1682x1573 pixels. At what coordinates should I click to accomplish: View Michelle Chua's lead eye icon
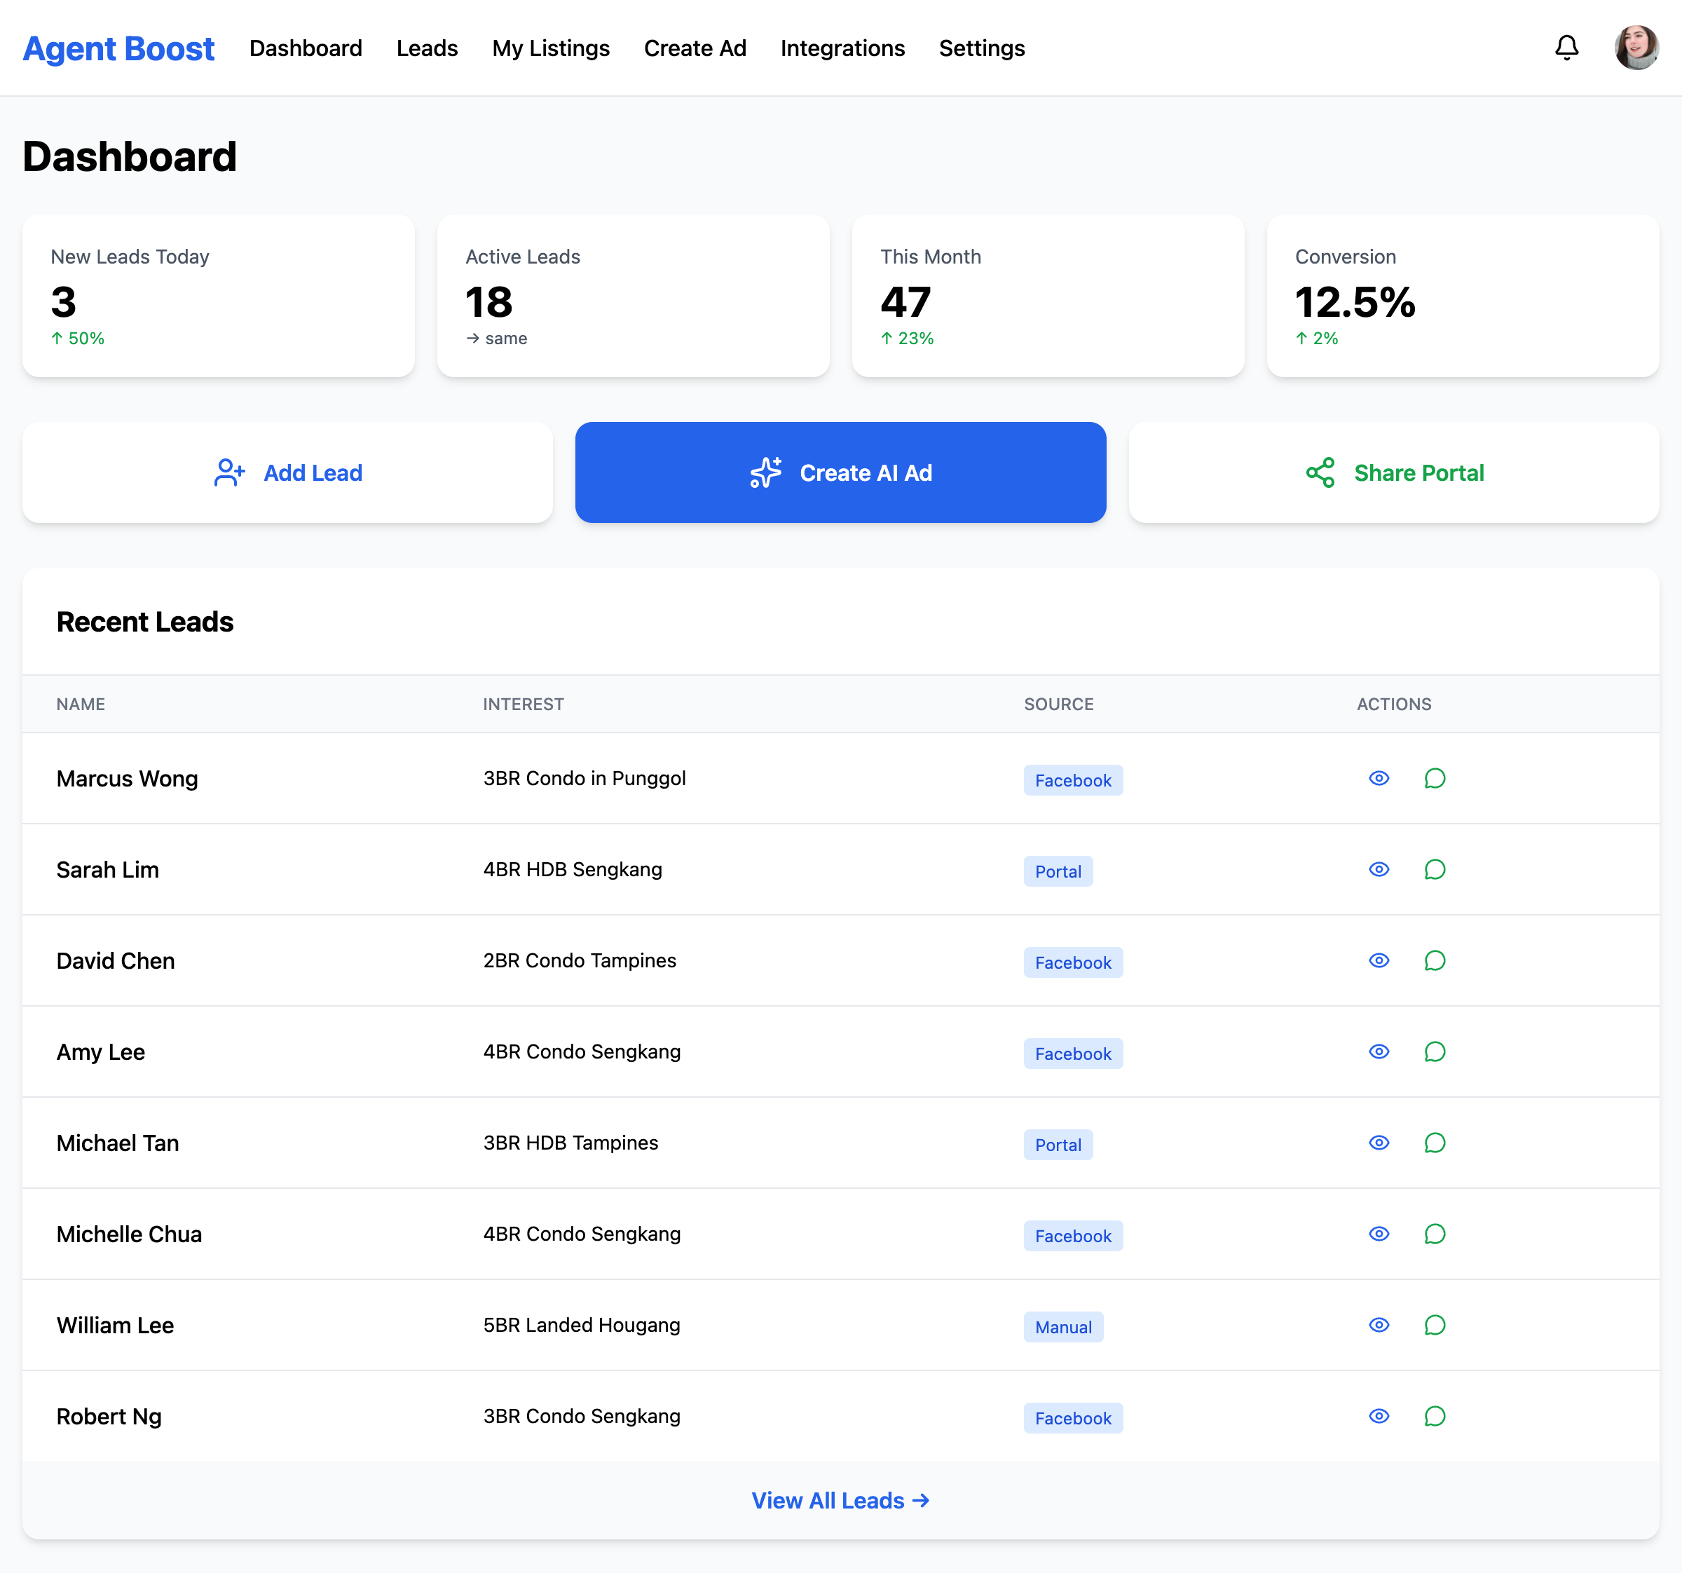[x=1379, y=1234]
